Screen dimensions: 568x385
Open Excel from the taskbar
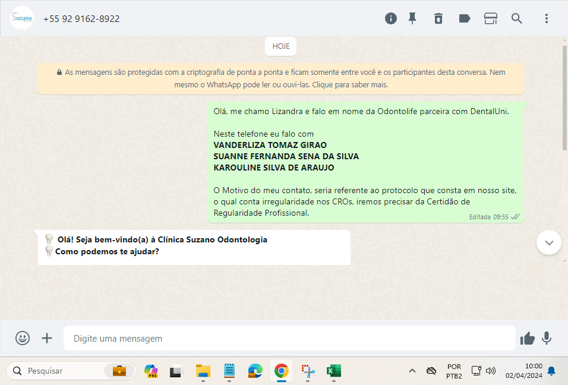(x=334, y=371)
